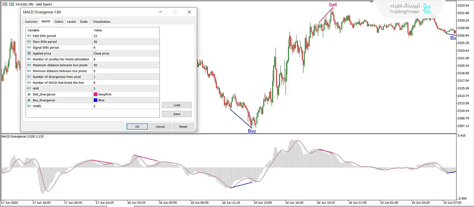Viewport: 474px width, 207px height.
Task: Load saved input settings
Action: pyautogui.click(x=177, y=105)
